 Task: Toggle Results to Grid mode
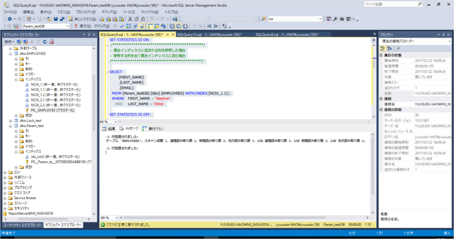click(x=179, y=26)
